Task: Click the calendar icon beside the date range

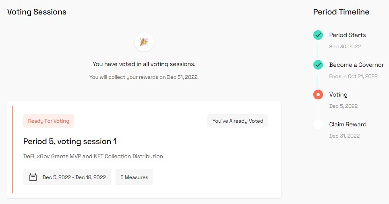Action: (33, 177)
